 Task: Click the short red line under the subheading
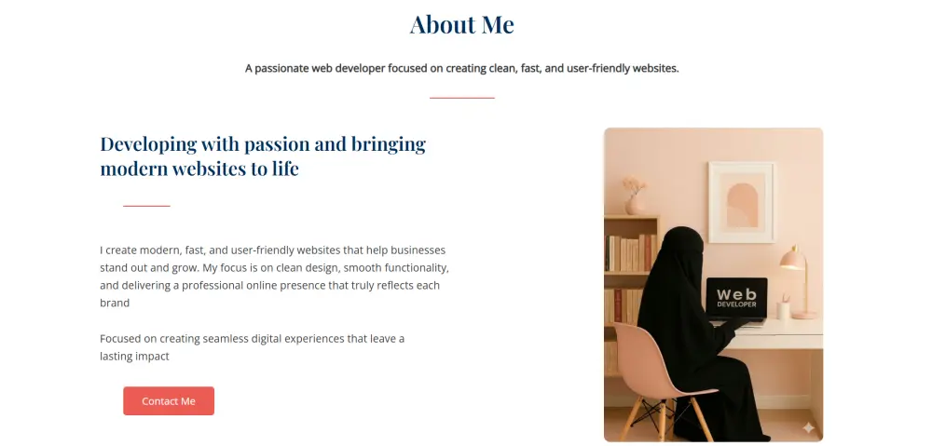click(x=146, y=206)
